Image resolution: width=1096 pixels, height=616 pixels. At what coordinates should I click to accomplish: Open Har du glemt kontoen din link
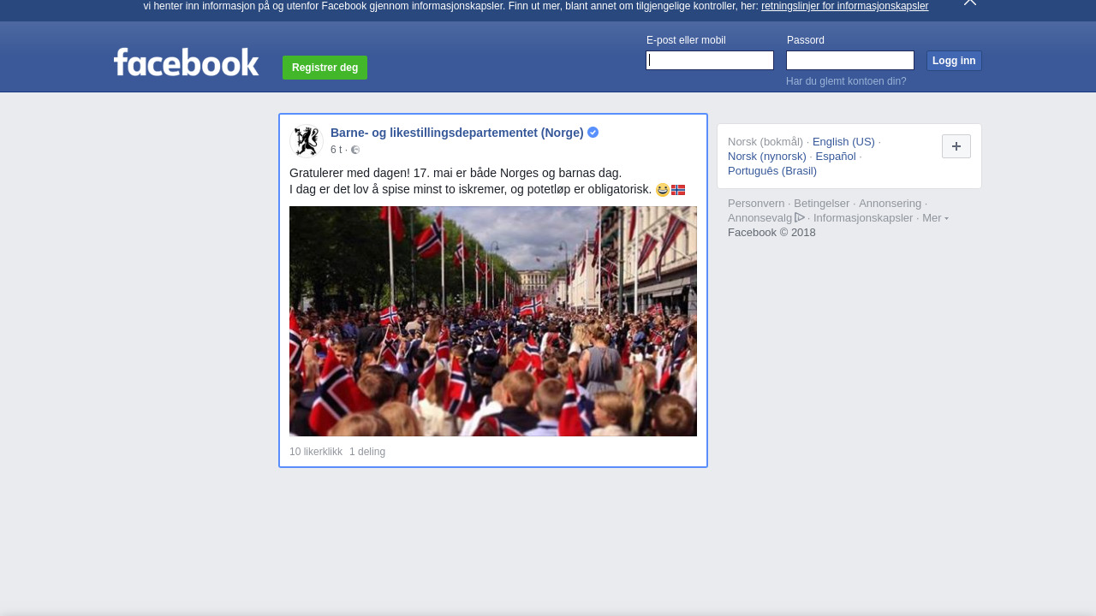(845, 81)
